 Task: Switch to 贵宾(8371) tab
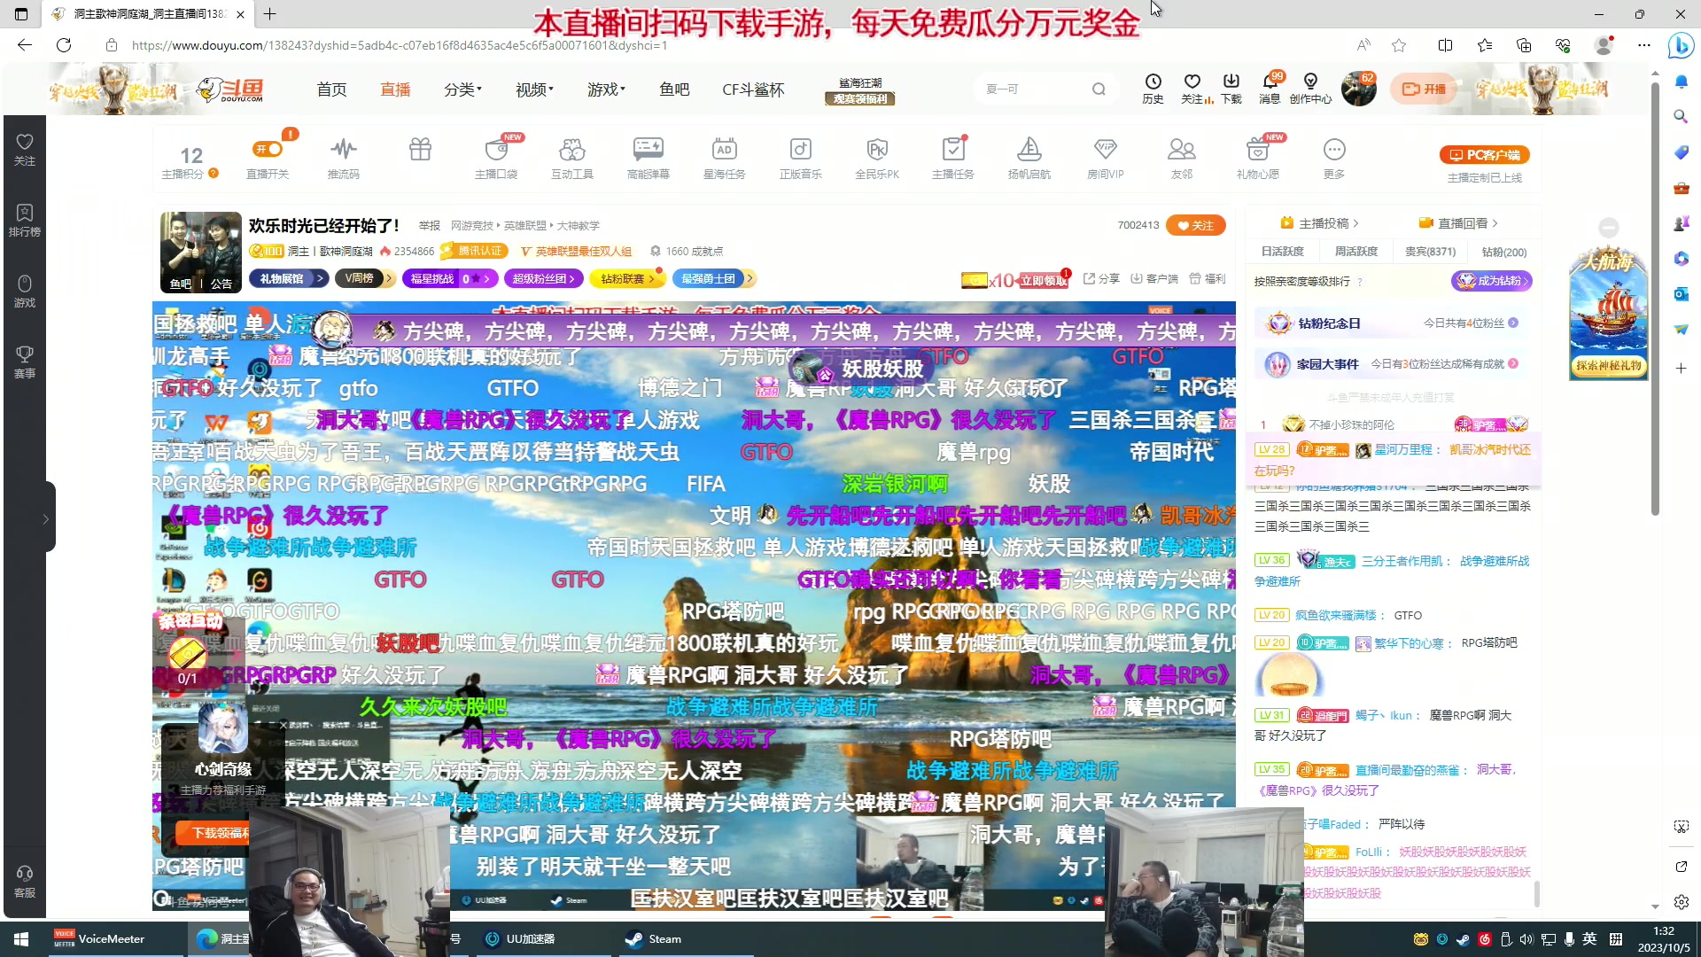1430,252
